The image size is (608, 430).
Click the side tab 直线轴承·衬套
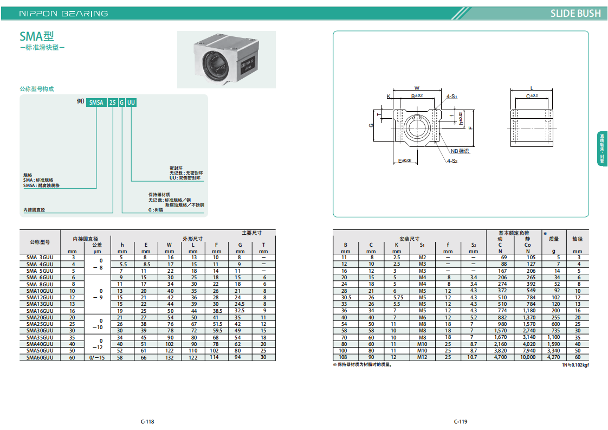coord(602,149)
